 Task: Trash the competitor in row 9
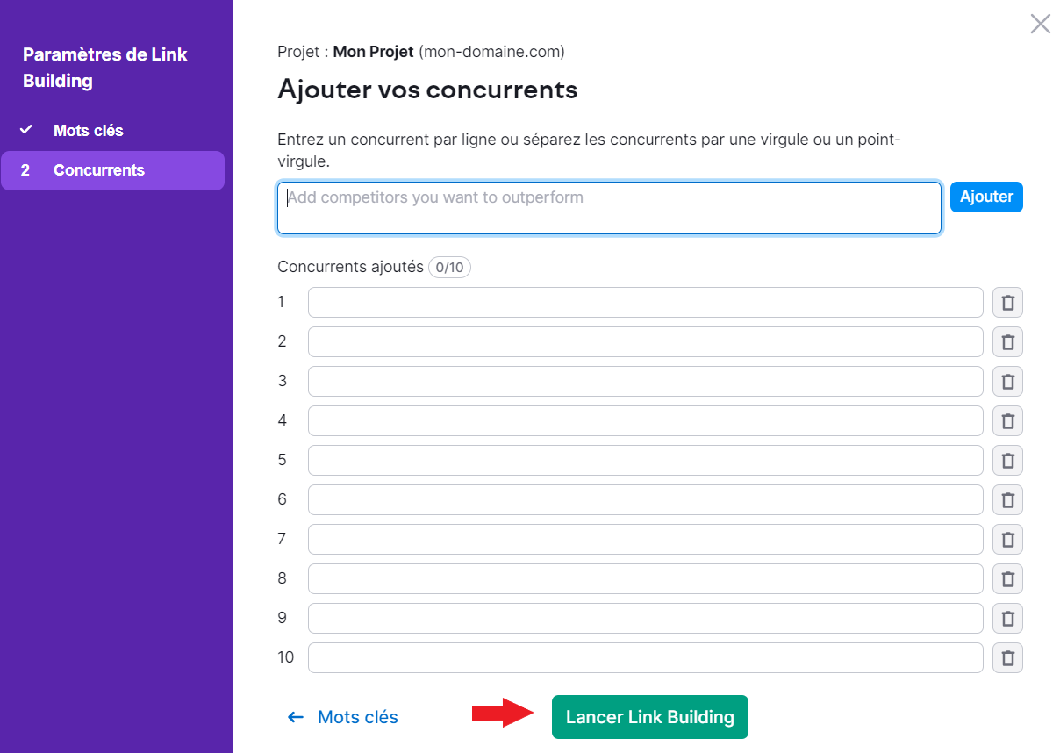1007,618
